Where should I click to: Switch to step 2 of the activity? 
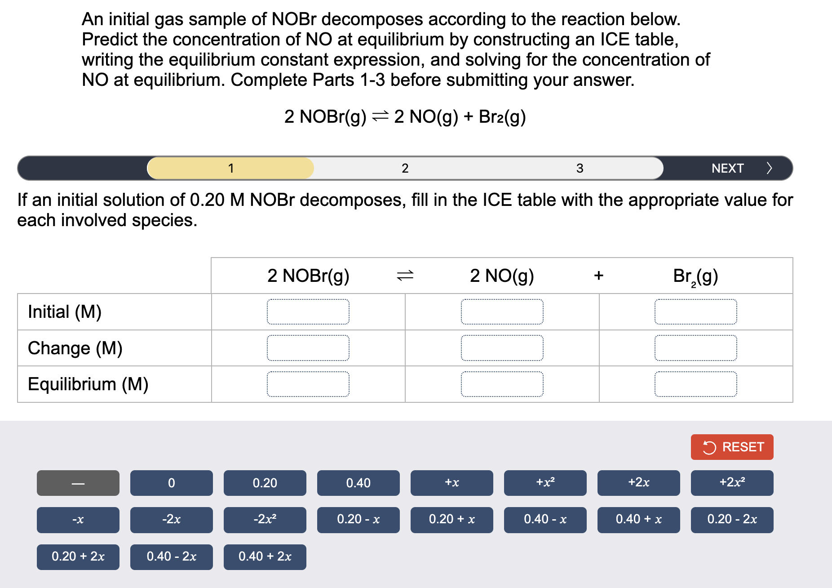[x=405, y=168]
